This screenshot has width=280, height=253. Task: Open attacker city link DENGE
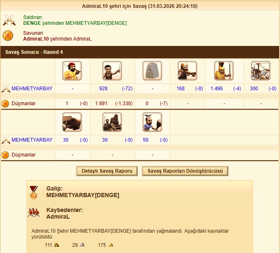[32, 23]
